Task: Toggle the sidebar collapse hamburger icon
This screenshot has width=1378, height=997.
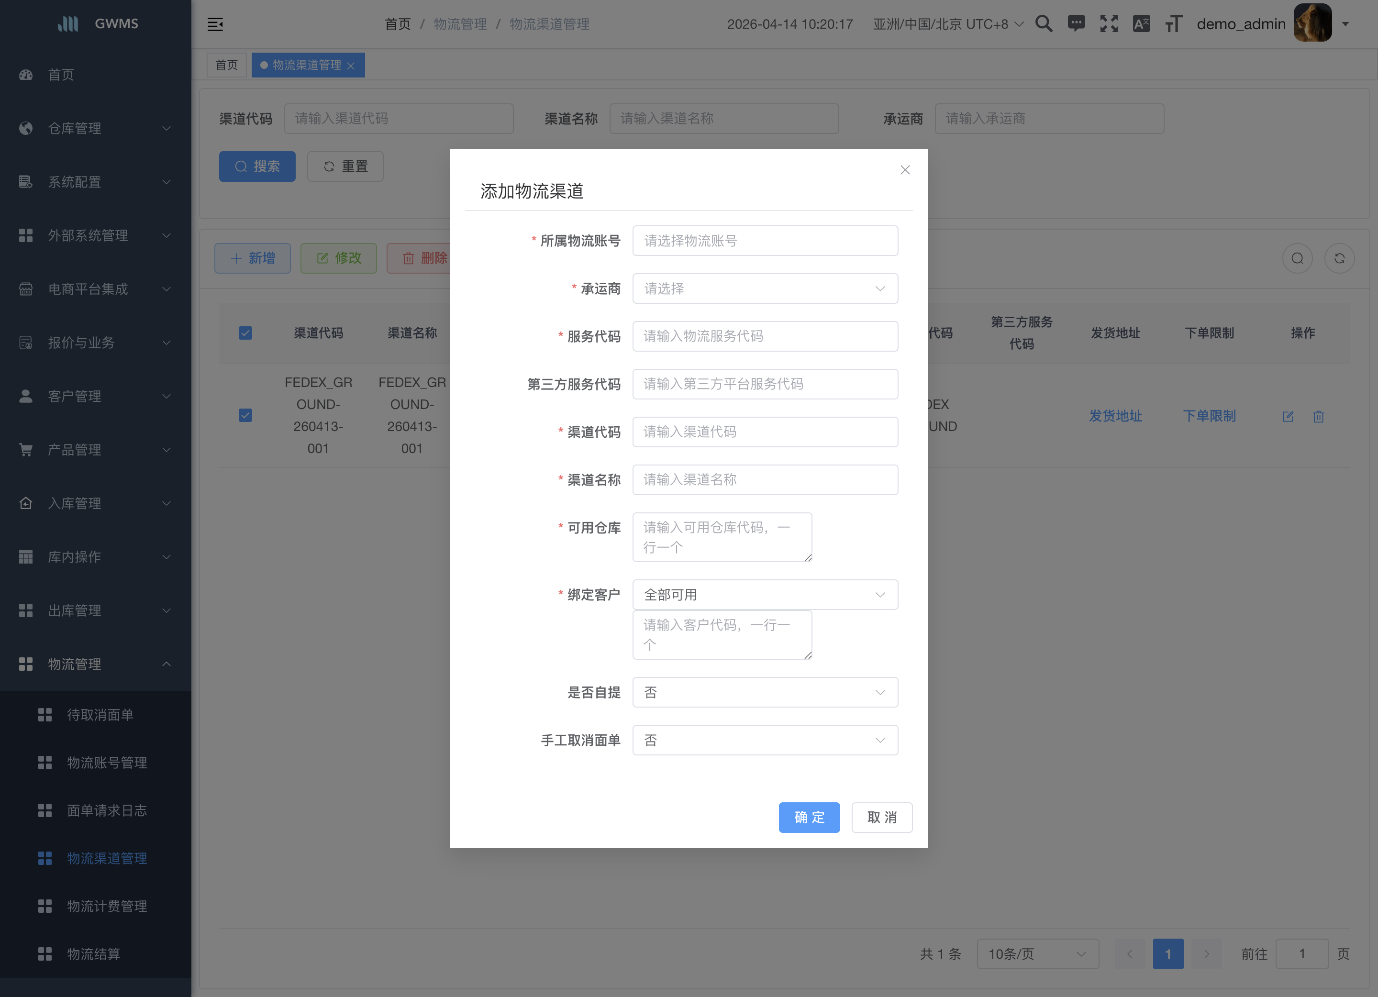Action: (215, 24)
